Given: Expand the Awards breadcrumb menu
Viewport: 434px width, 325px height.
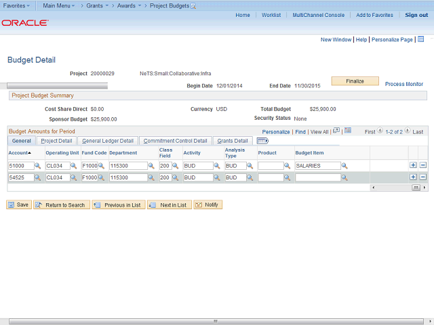Looking at the screenshot, I should coord(125,5).
